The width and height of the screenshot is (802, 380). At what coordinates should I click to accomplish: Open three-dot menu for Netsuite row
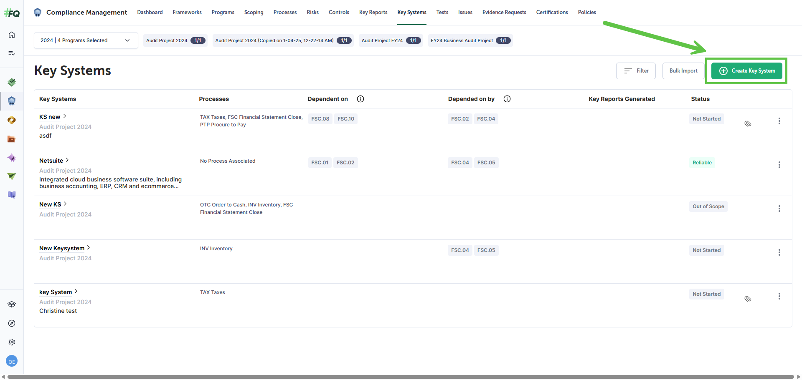click(x=779, y=165)
